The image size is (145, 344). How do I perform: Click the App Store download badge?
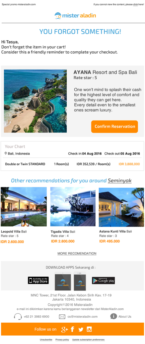38,280
